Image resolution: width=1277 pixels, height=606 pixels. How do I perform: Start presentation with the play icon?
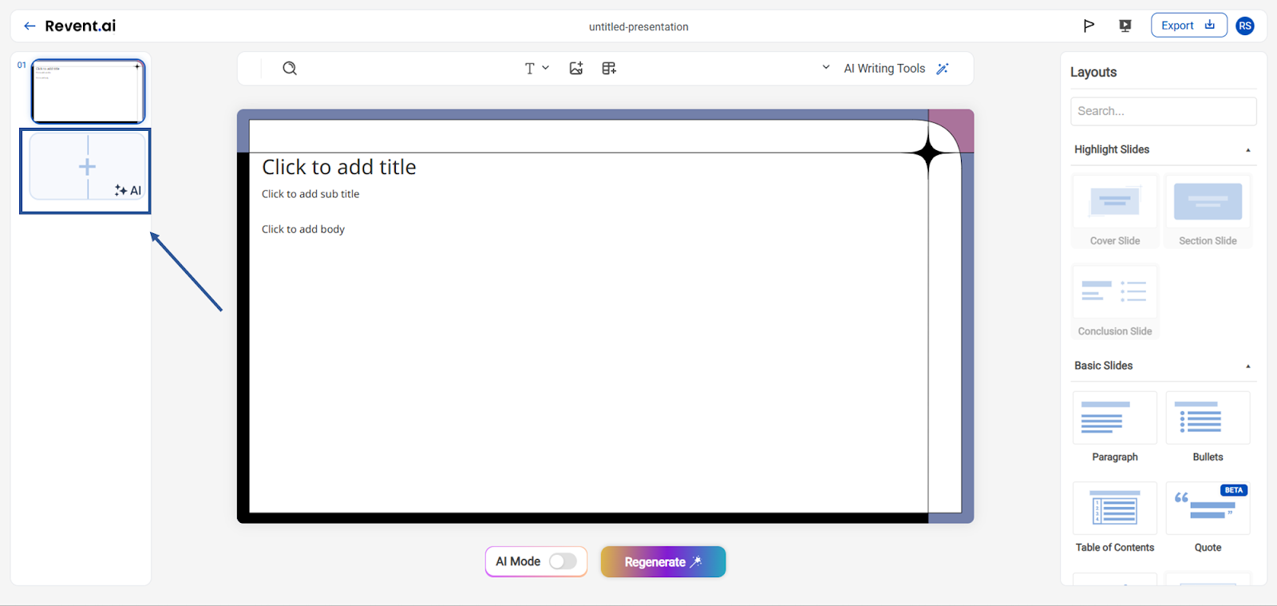click(x=1089, y=26)
